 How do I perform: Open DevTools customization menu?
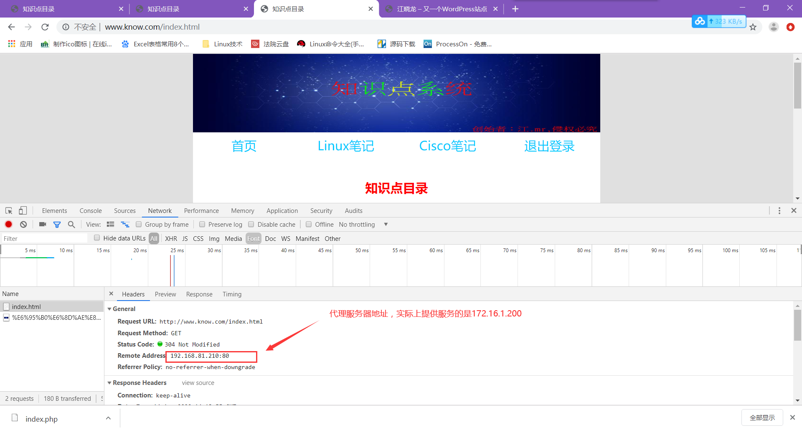click(x=779, y=210)
